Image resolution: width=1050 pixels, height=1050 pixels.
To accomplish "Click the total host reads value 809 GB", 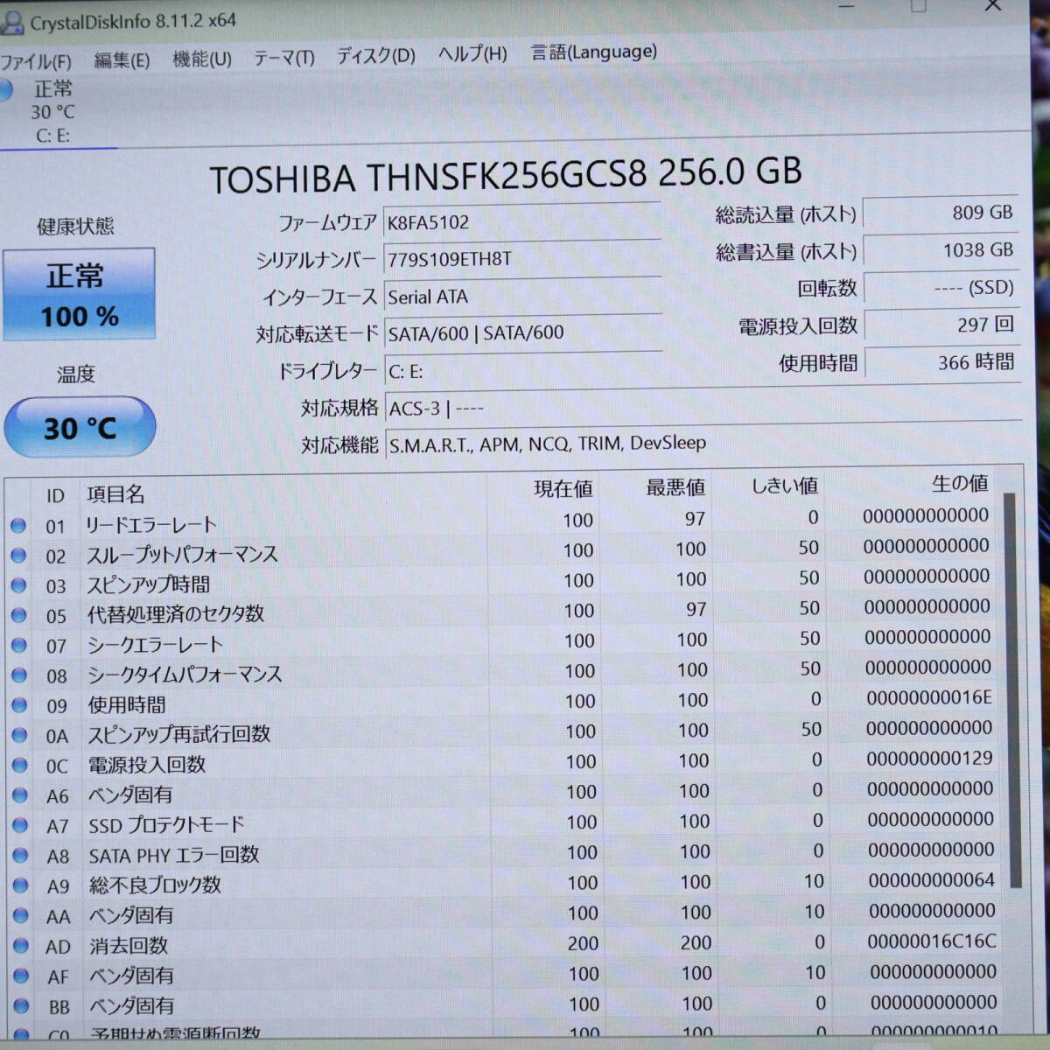I will tap(941, 213).
